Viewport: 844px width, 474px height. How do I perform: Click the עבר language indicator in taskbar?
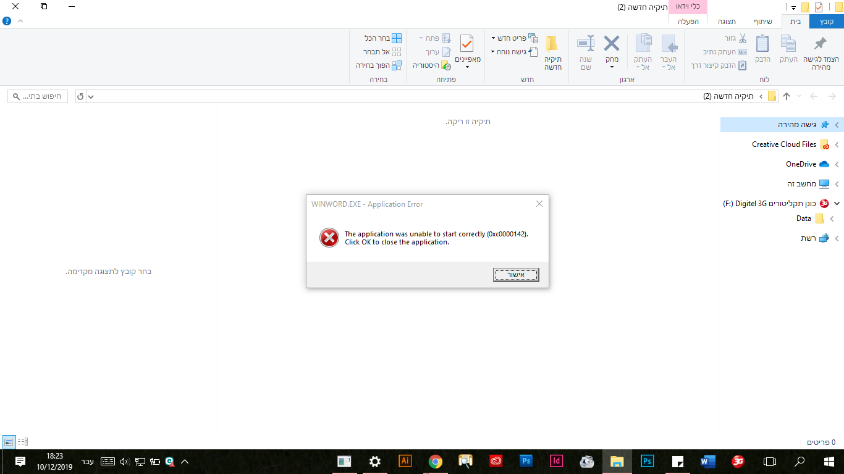pos(87,461)
